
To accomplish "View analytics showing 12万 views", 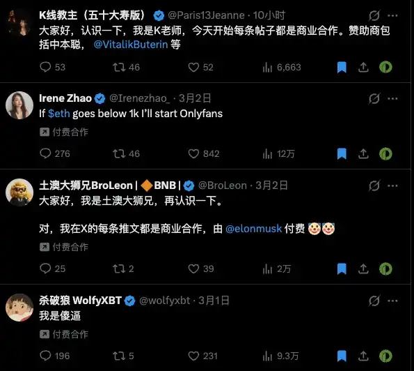I will pos(278,153).
